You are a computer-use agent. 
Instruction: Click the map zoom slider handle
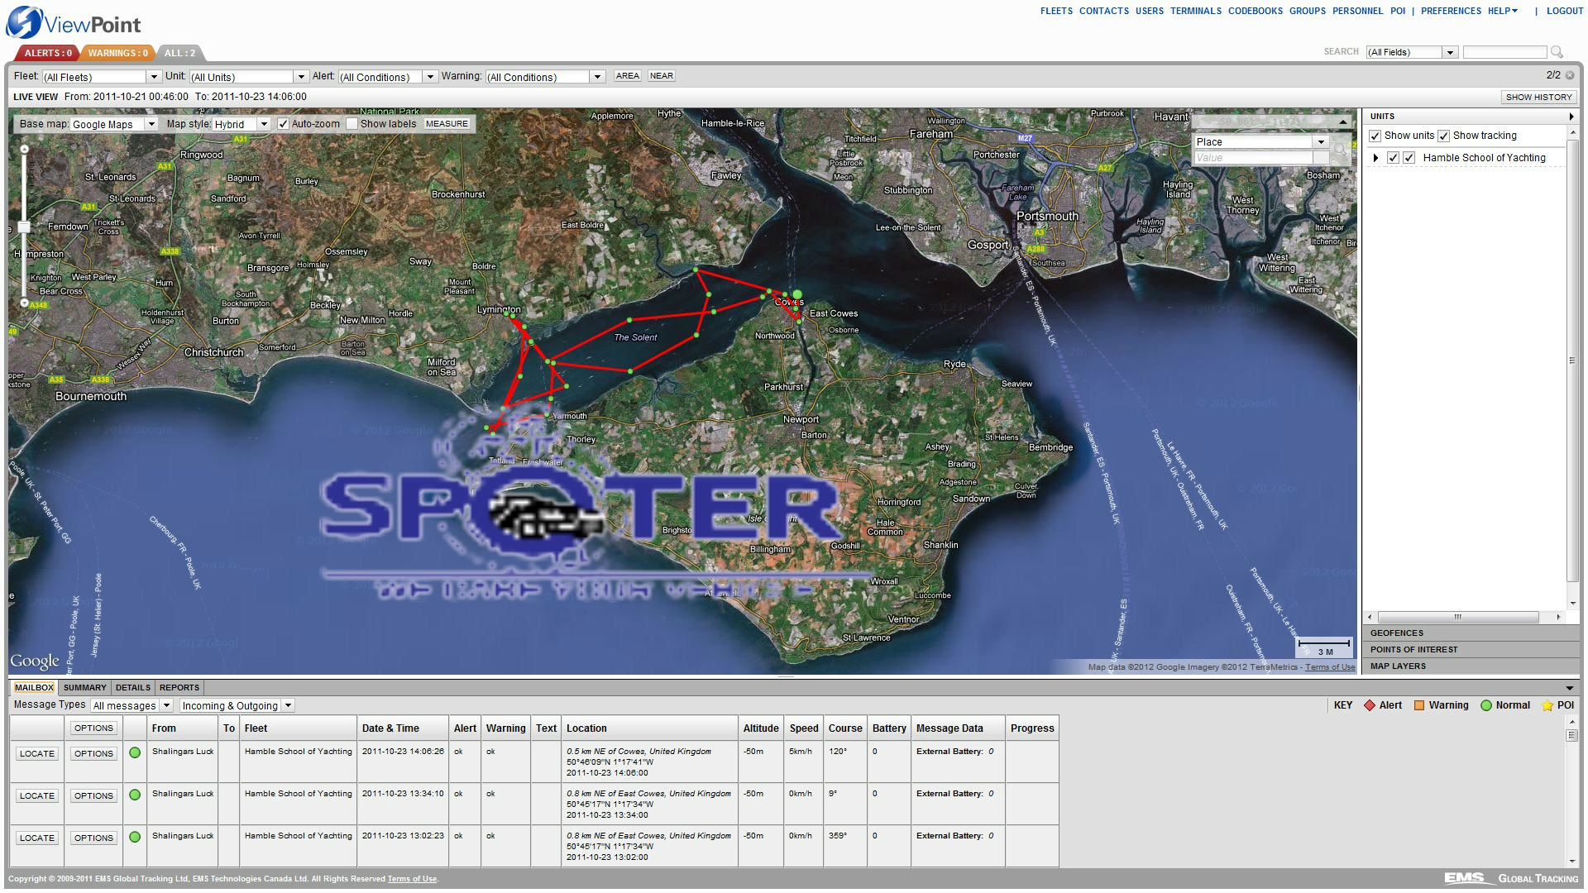pyautogui.click(x=24, y=227)
